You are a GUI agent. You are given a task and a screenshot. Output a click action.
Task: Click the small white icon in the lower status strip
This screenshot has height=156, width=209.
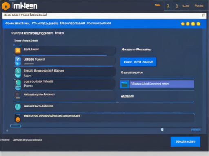coord(162,130)
